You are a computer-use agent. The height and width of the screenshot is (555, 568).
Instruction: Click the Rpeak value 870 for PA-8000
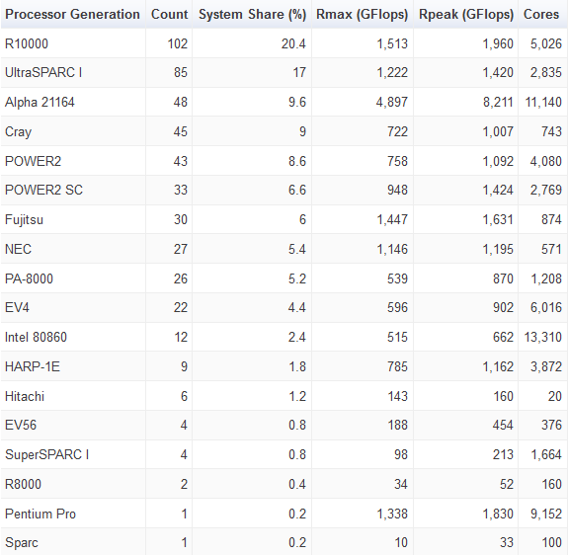pyautogui.click(x=503, y=278)
